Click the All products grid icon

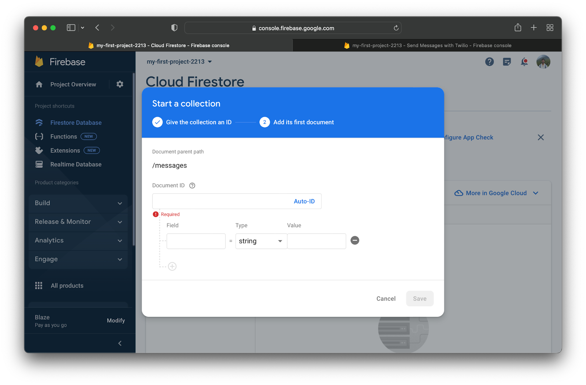38,286
